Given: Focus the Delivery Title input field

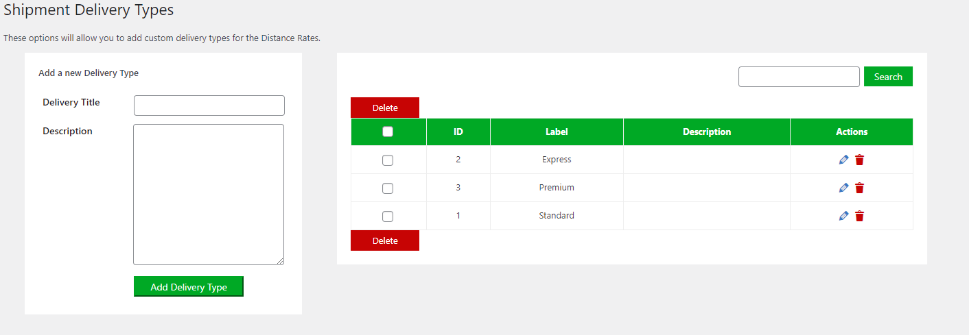Looking at the screenshot, I should point(209,106).
